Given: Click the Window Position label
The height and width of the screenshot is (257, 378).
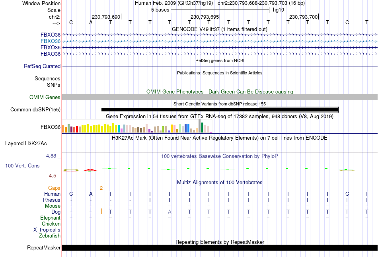Looking at the screenshot, I should [41, 3].
